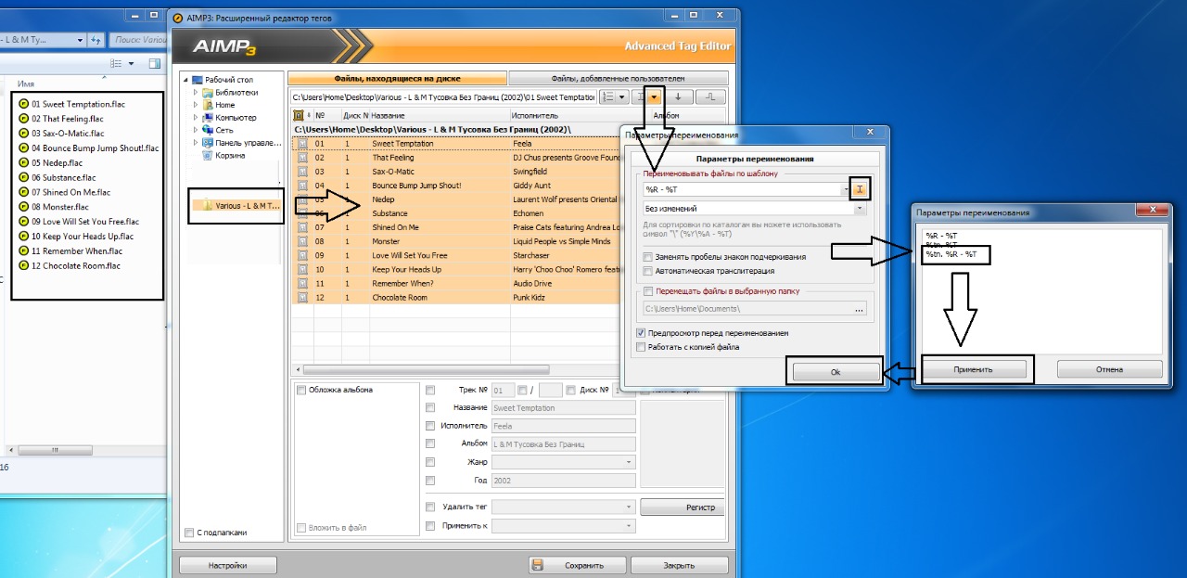The width and height of the screenshot is (1187, 578).
Task: Uncheck preview before renaming checkbox
Action: coord(642,333)
